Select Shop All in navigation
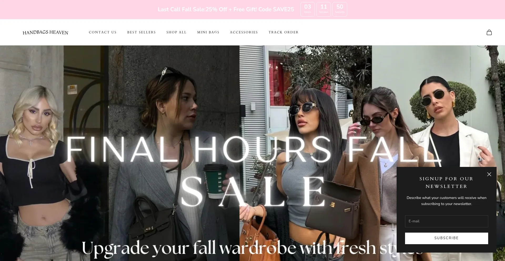This screenshot has width=505, height=261. click(176, 32)
